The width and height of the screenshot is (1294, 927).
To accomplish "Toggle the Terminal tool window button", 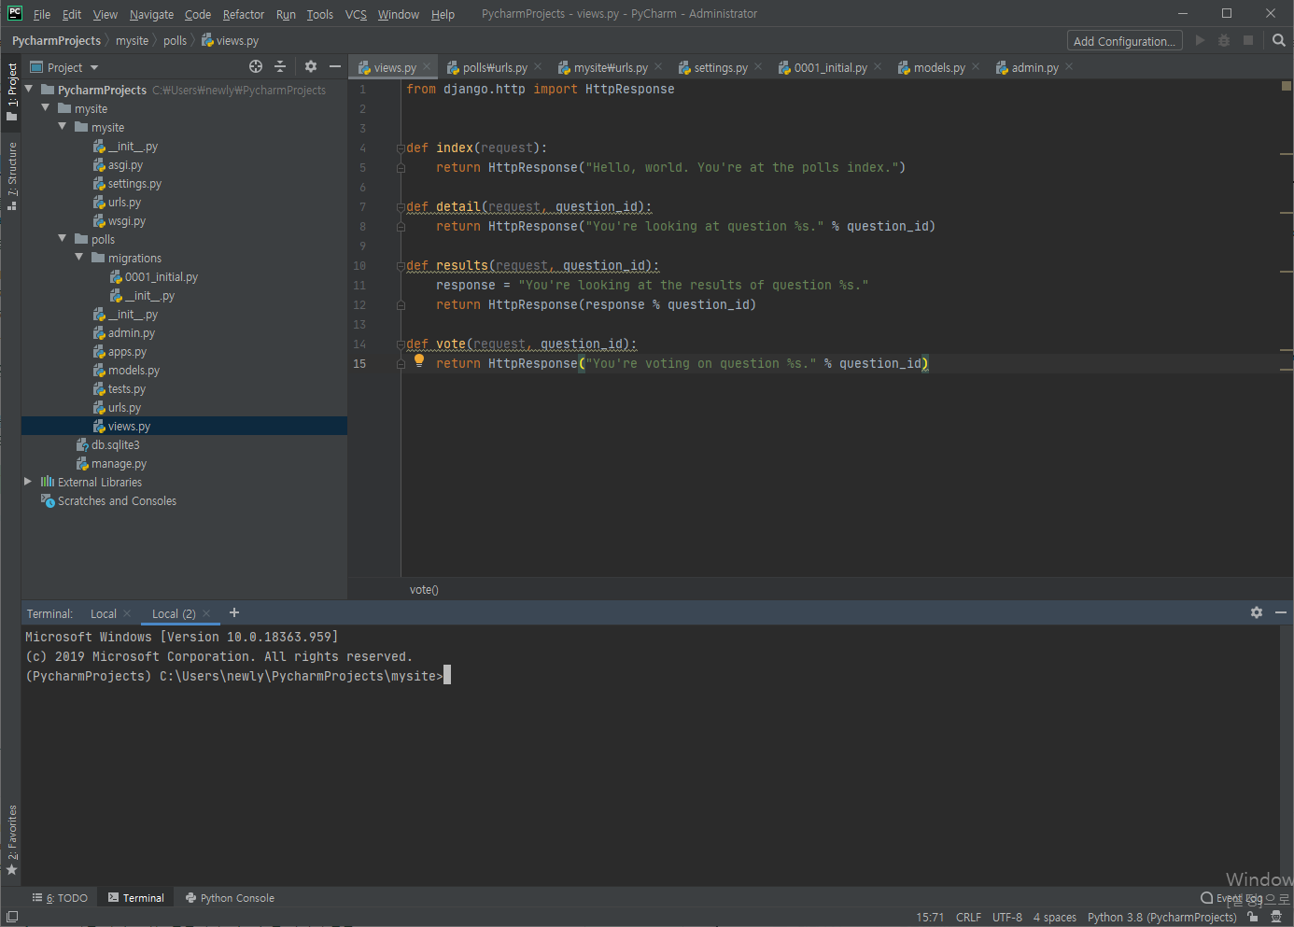I will click(x=136, y=898).
